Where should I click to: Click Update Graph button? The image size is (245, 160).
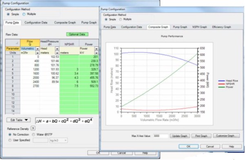coord(180,136)
